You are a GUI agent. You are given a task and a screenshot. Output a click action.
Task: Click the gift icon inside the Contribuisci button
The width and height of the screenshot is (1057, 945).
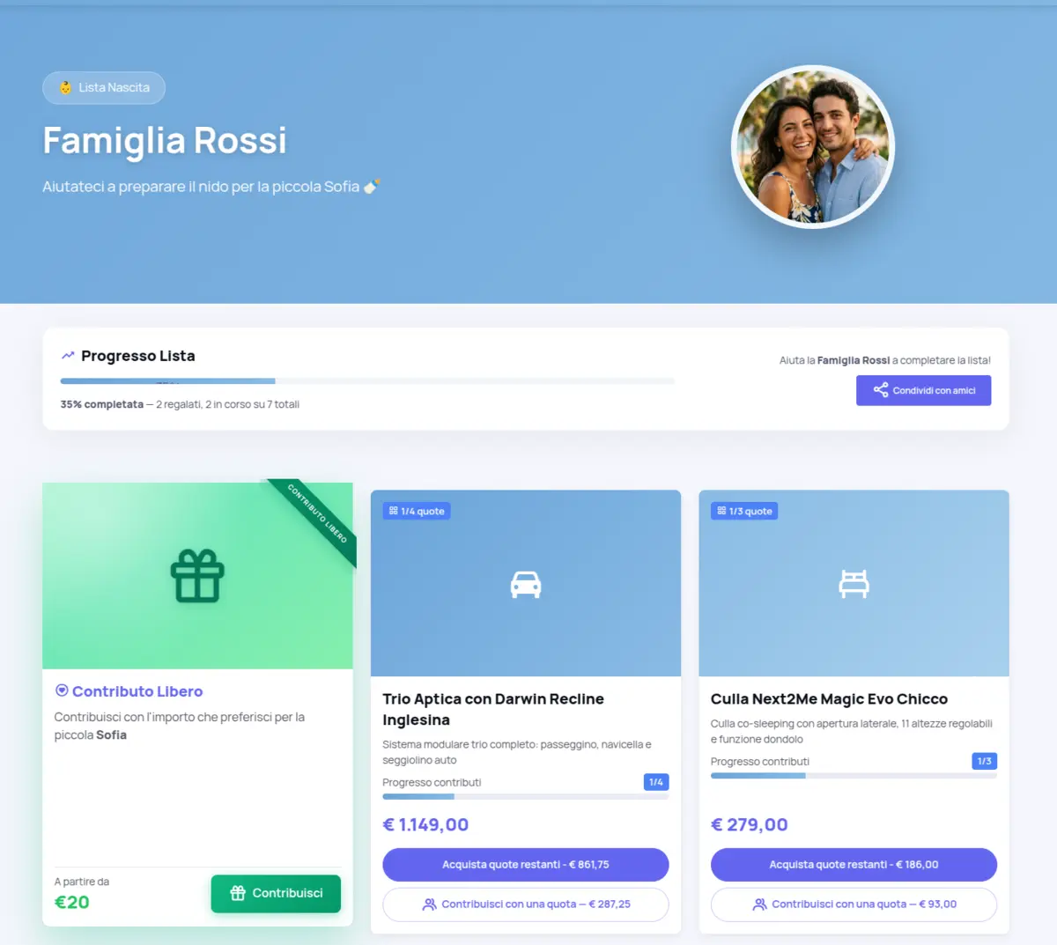[x=238, y=893]
